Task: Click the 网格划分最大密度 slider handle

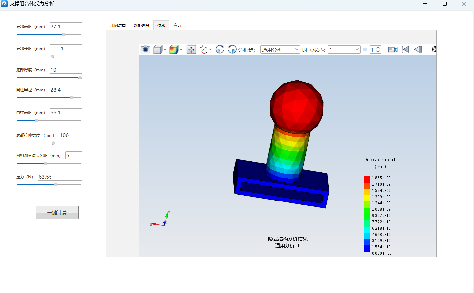Action: coord(46,163)
